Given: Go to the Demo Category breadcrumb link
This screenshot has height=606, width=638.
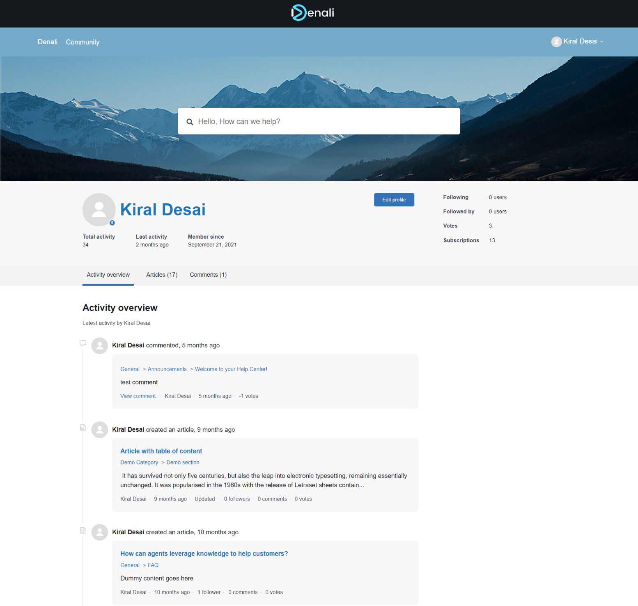Looking at the screenshot, I should pos(139,462).
